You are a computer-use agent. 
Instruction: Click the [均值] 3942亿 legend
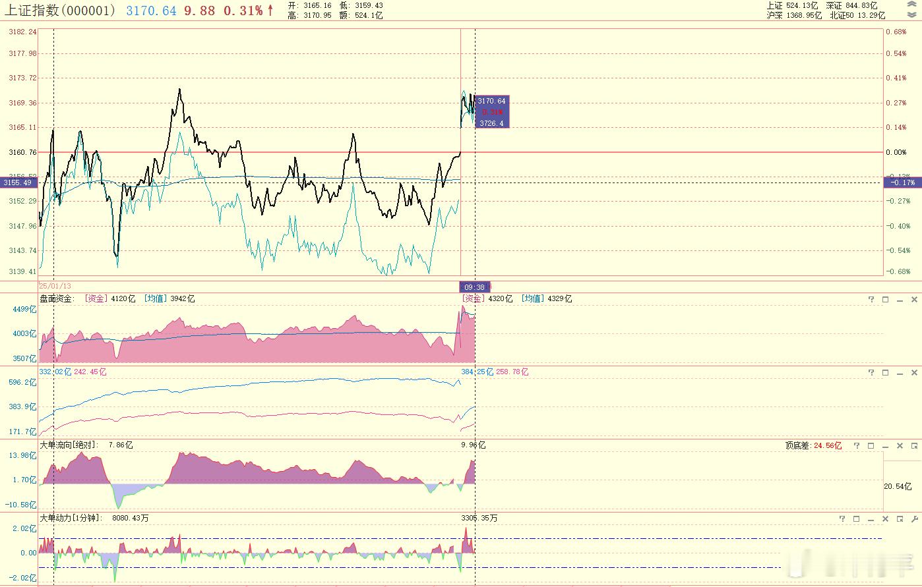pyautogui.click(x=169, y=299)
